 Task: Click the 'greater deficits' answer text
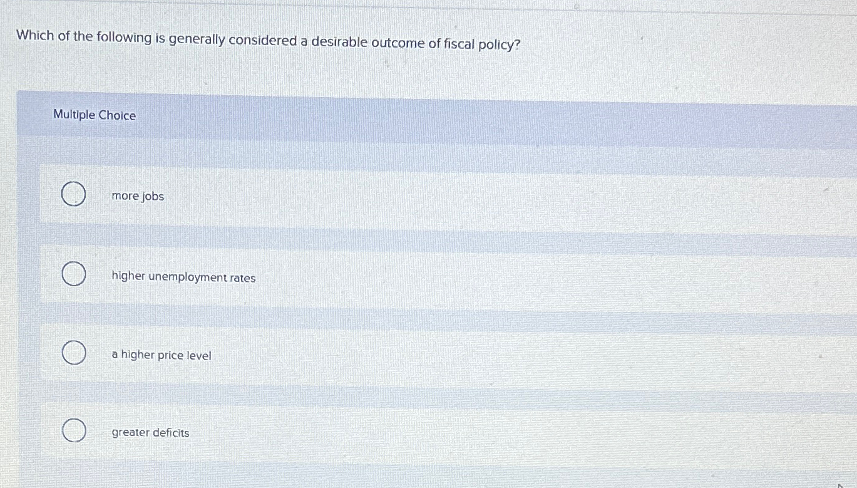[150, 433]
